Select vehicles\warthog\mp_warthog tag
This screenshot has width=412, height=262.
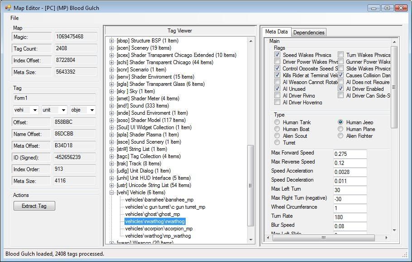[158, 236]
